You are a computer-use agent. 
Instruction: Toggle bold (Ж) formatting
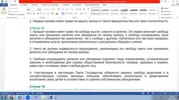28,13
